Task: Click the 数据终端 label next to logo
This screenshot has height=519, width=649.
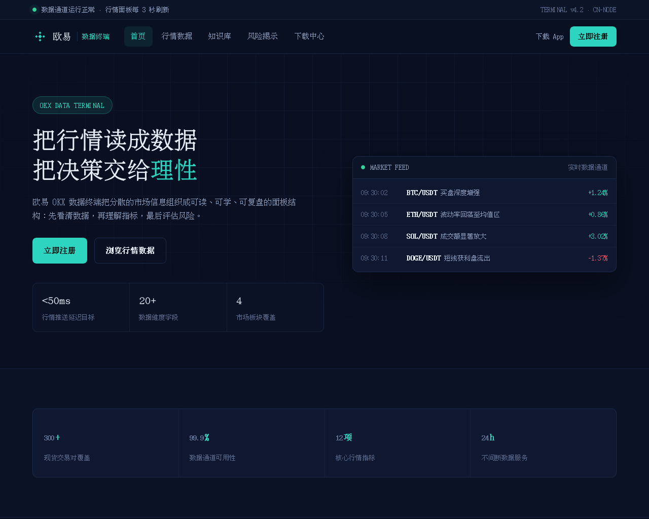Action: tap(96, 36)
